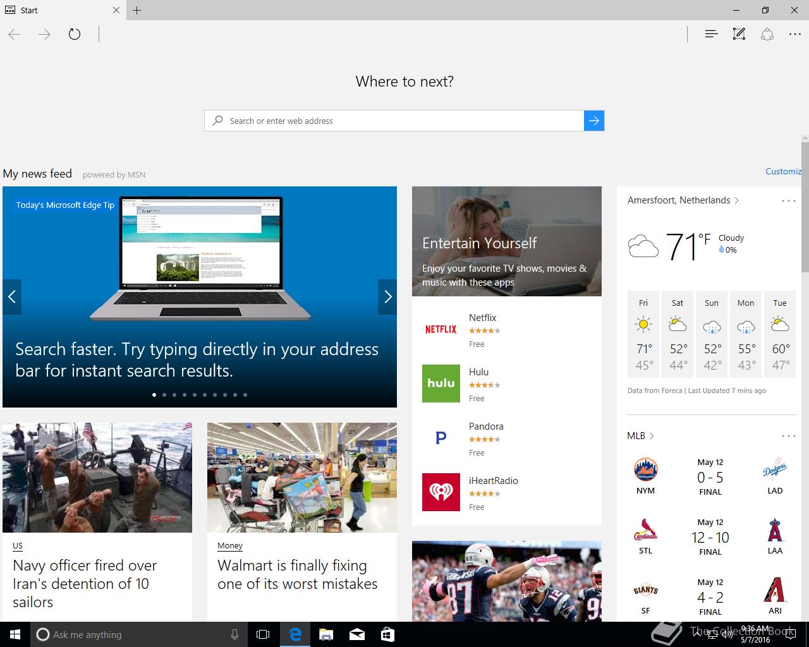Show next Edge tip slide
Image resolution: width=809 pixels, height=647 pixels.
(x=387, y=296)
